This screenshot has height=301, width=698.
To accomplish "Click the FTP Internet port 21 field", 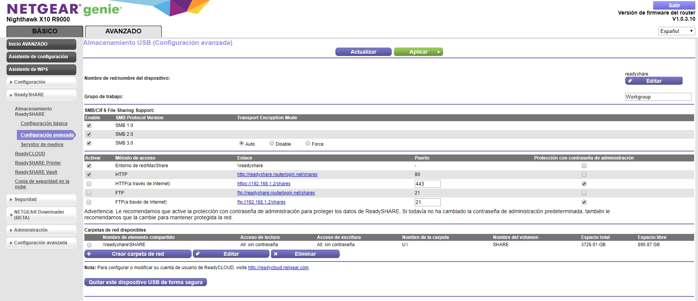I will pyautogui.click(x=427, y=202).
